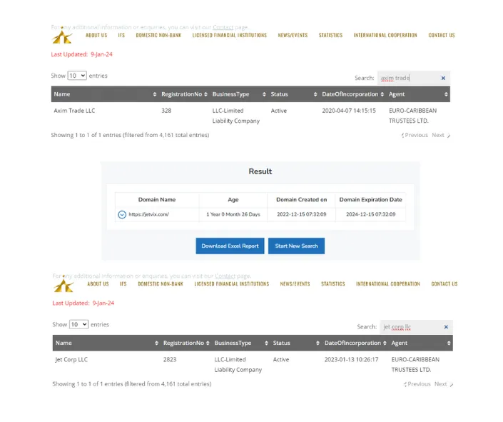This screenshot has height=422, width=503.
Task: Sort top table by BusinessType arrows
Action: pos(264,94)
